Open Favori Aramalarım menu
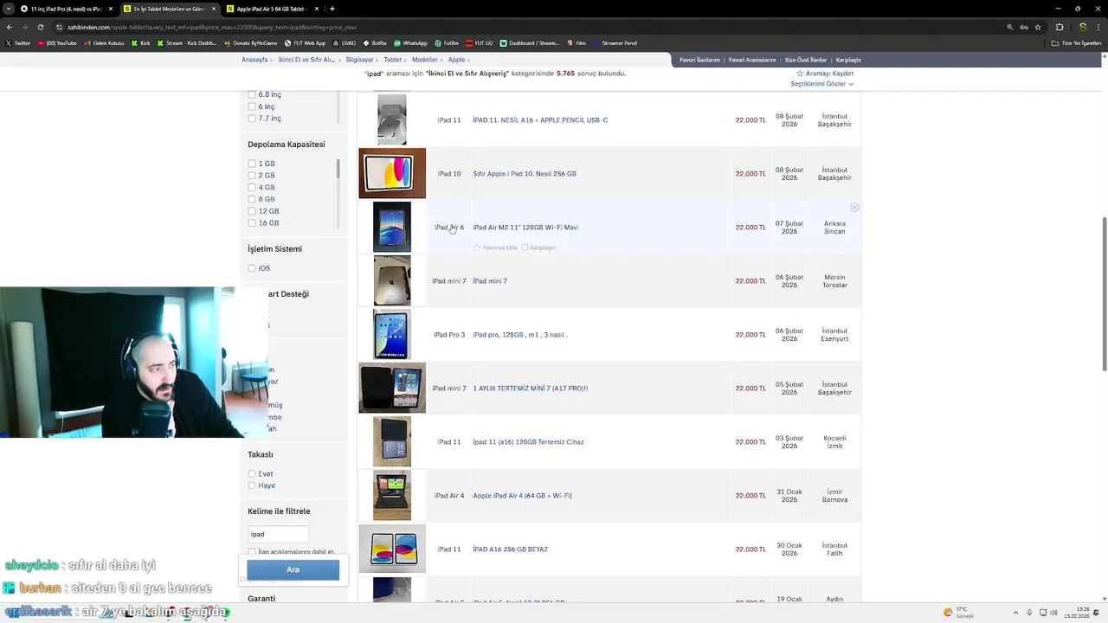 pos(752,60)
